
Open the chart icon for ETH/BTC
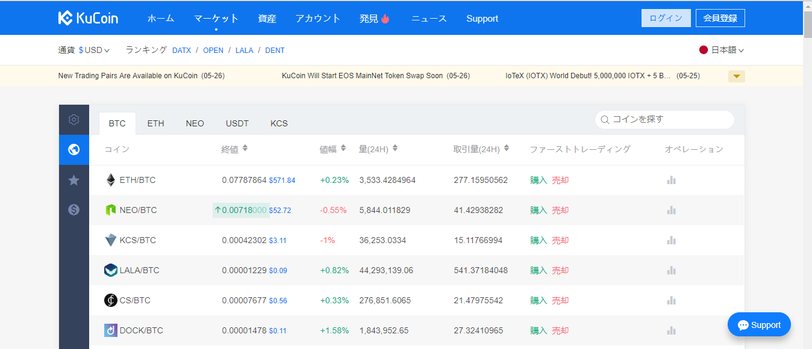(x=672, y=180)
